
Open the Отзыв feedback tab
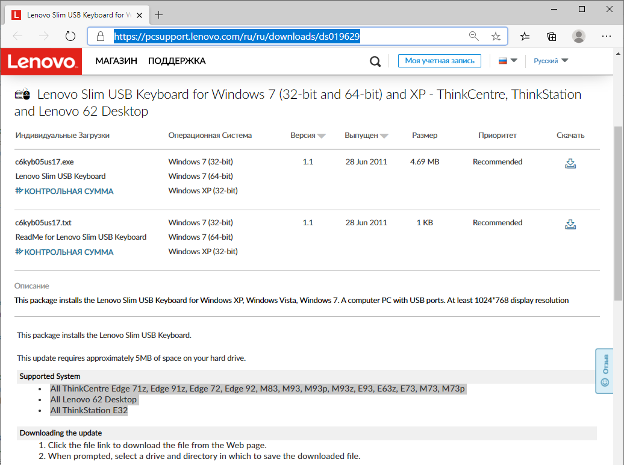pos(605,371)
